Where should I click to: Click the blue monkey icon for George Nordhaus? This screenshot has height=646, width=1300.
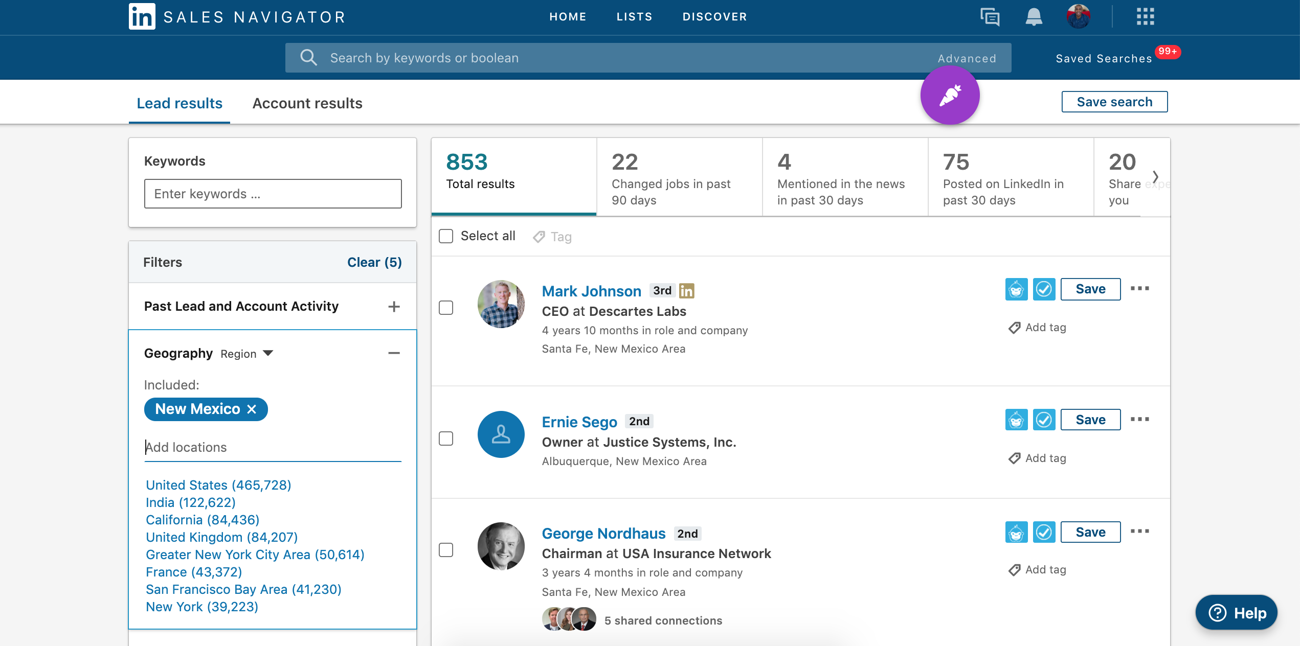1016,532
